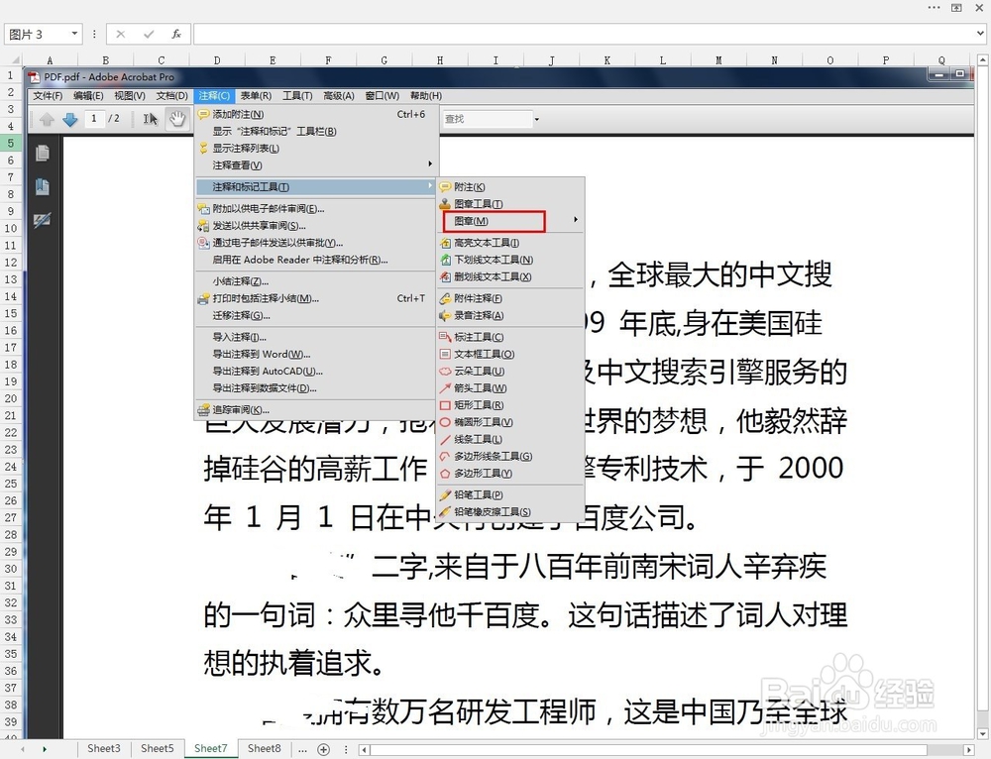Open the 帮助(H) menu
The image size is (991, 759).
426,96
